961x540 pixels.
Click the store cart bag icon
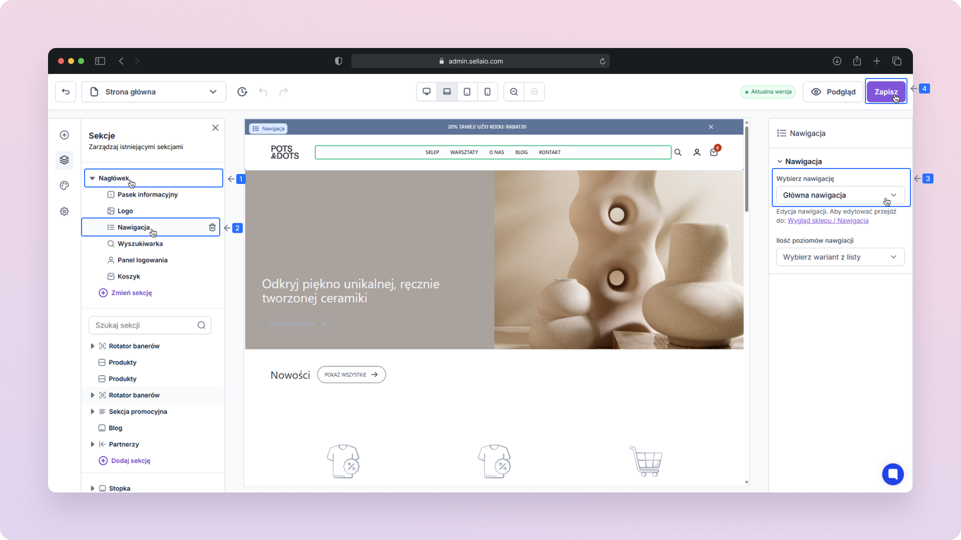pos(714,152)
